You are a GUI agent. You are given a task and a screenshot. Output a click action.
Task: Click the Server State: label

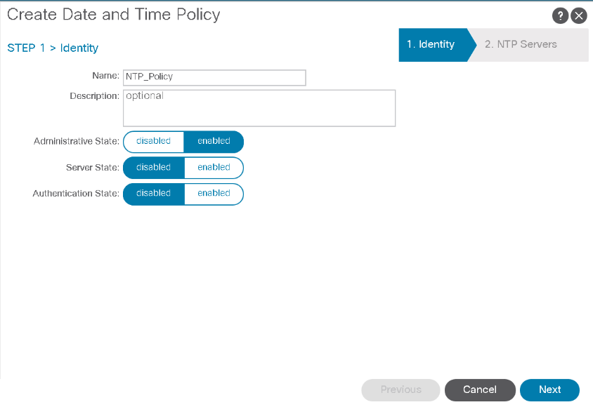(x=93, y=167)
